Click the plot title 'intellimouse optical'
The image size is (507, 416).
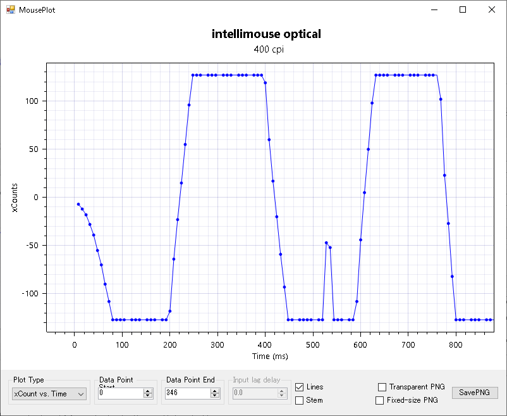tap(266, 34)
